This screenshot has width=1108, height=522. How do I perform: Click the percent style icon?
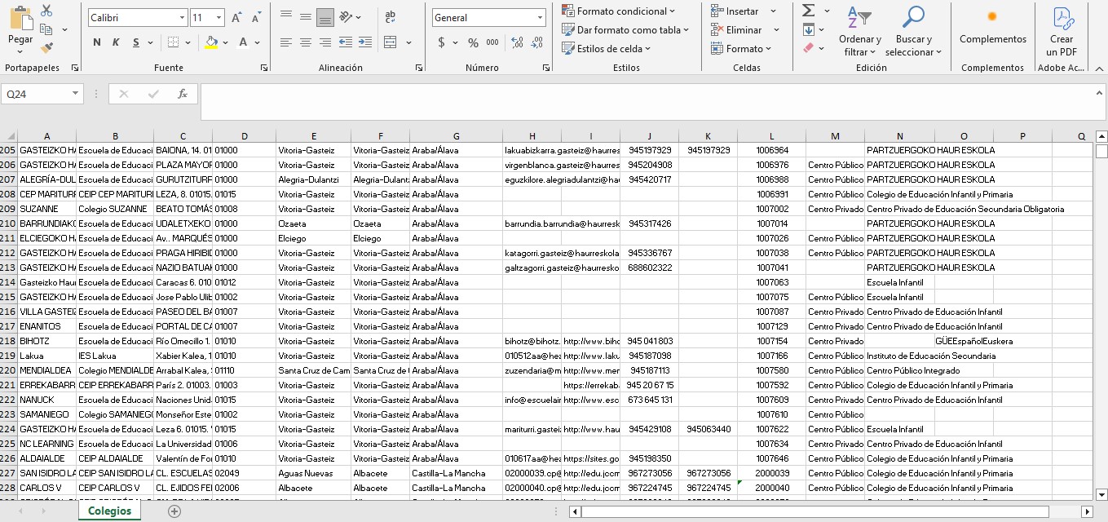473,42
